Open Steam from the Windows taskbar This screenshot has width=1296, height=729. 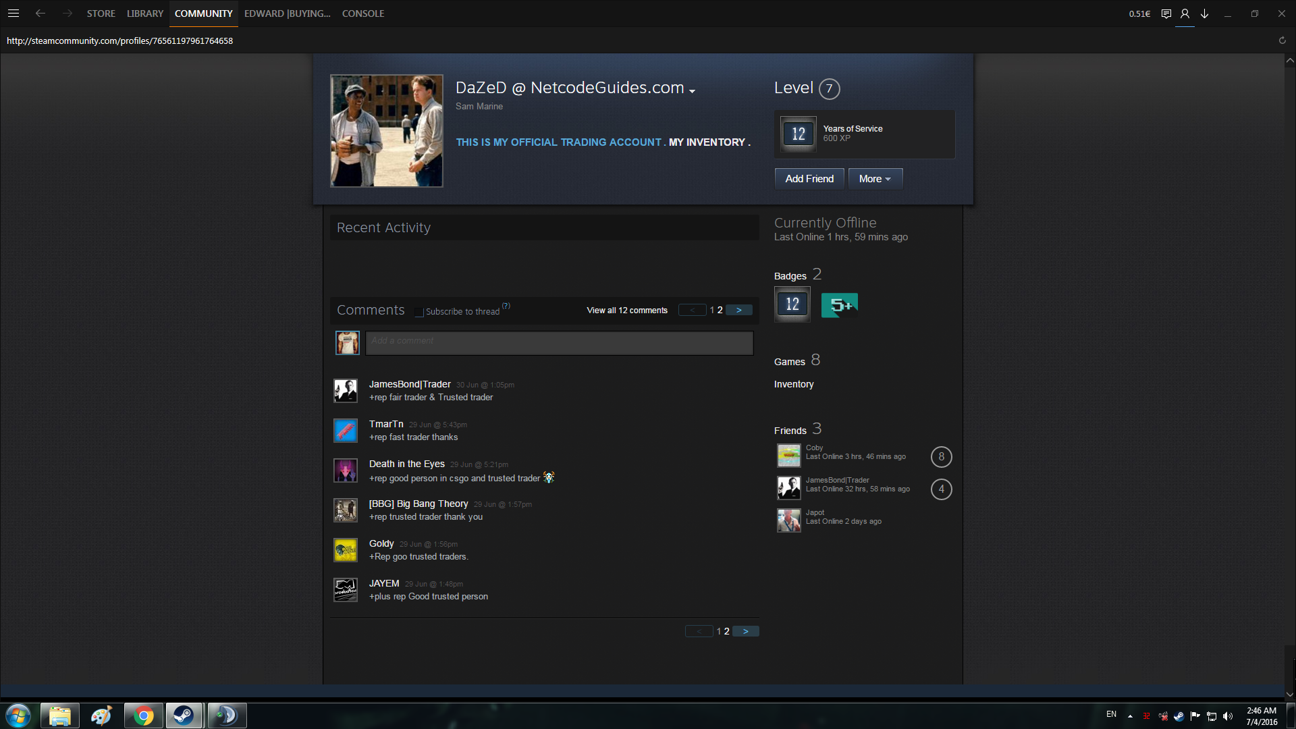[184, 715]
